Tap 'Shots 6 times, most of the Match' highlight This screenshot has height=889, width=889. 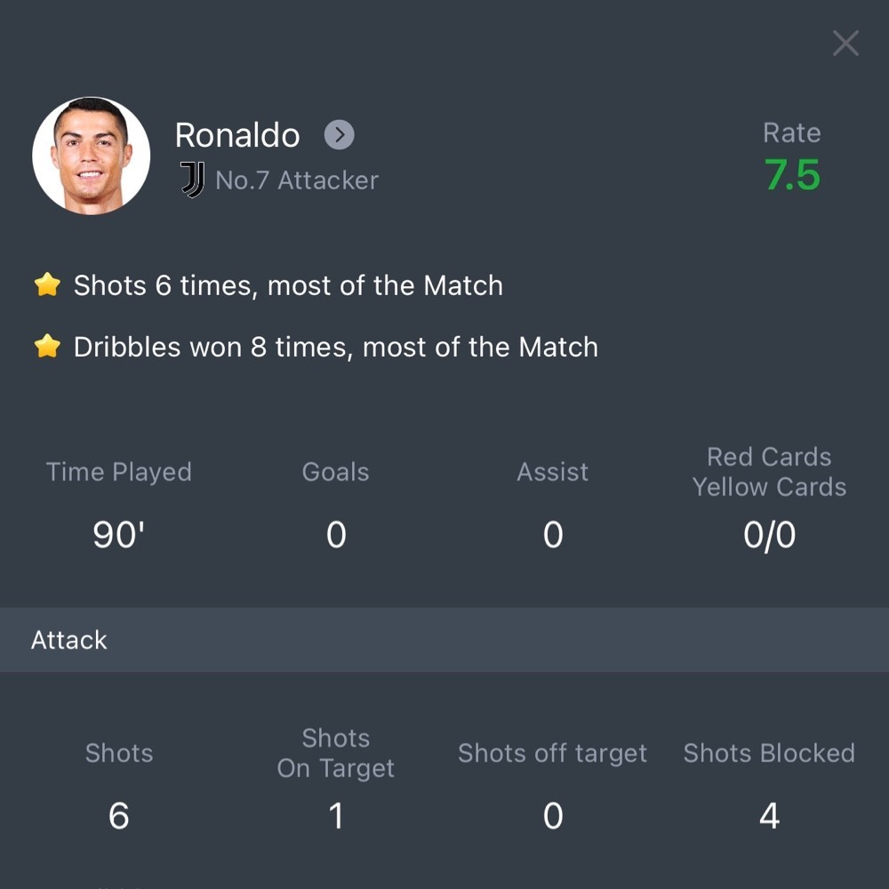click(288, 285)
